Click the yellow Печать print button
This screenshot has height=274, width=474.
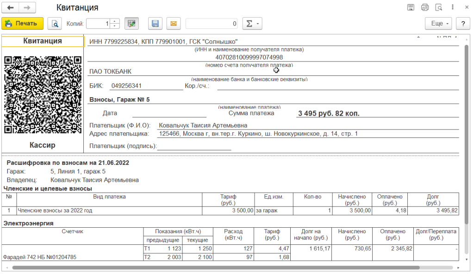click(22, 24)
